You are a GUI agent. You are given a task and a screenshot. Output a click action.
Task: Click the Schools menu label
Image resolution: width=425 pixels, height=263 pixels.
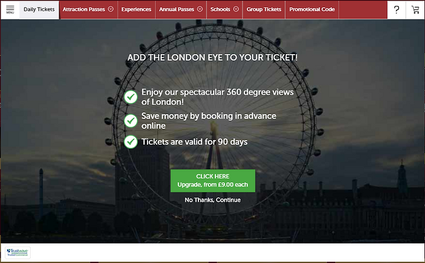pos(220,9)
